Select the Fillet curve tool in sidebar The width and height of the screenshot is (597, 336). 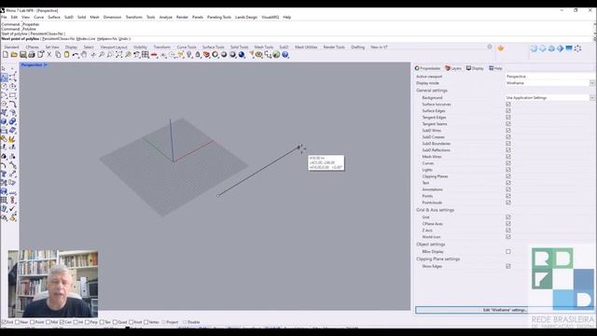12,104
